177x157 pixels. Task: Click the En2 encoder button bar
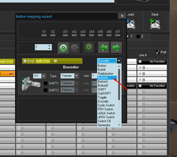point(52,61)
